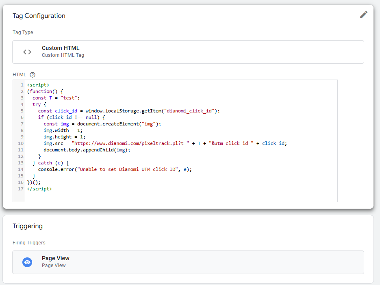Screen dimensions: 380x285
Task: Click the (function() { line in the editor
Action: coord(45,91)
